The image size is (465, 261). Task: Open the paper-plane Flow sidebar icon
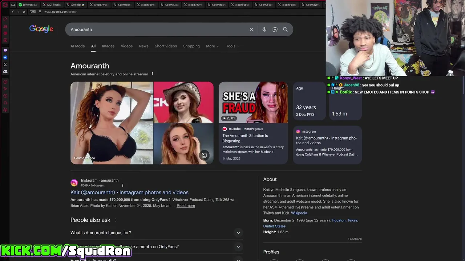[x=5, y=89]
